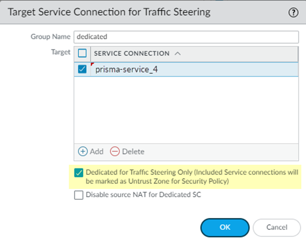
Task: Click the empty area of the Target list
Action: [186, 110]
